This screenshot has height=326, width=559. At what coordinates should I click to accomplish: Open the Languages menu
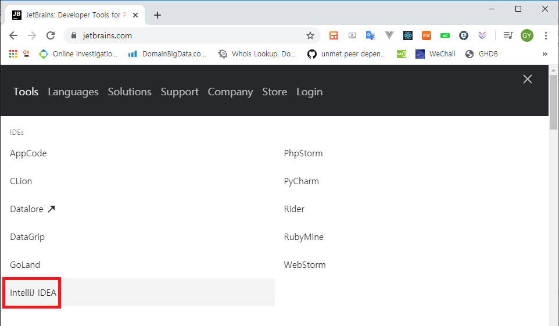73,92
